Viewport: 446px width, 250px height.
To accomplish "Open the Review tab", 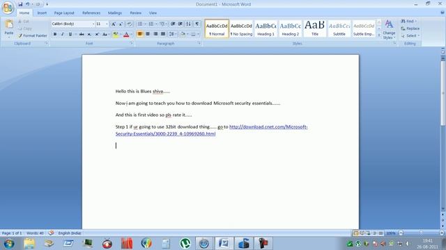I will click(135, 13).
